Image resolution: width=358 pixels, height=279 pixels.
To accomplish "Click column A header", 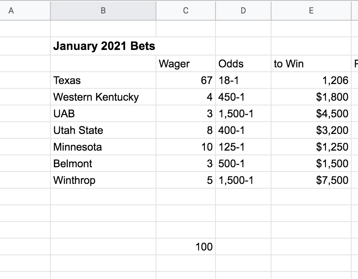I will tap(11, 11).
